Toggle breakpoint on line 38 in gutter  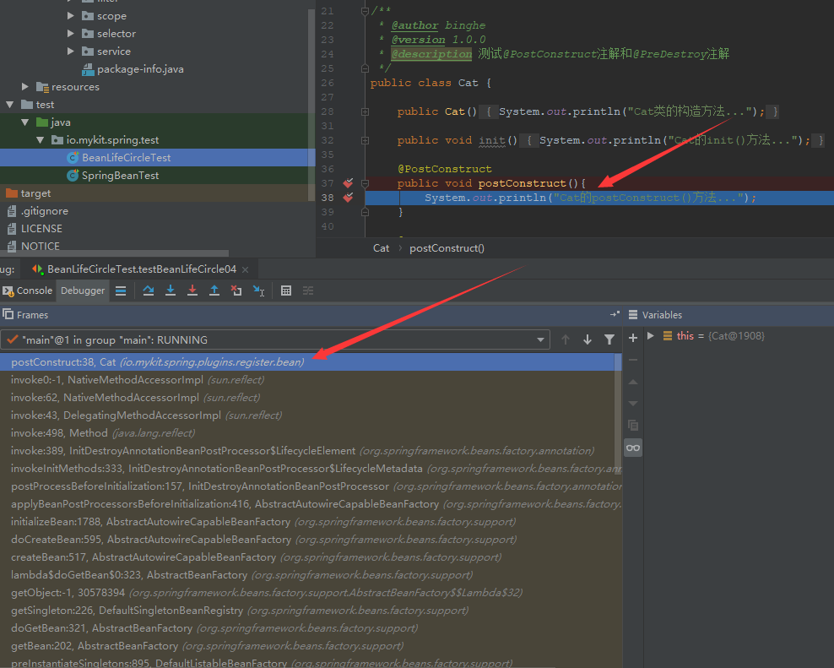coord(349,198)
